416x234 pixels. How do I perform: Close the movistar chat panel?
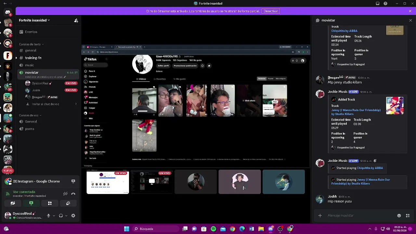[x=410, y=20]
